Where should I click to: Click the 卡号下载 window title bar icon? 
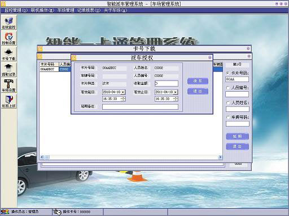click(x=40, y=49)
